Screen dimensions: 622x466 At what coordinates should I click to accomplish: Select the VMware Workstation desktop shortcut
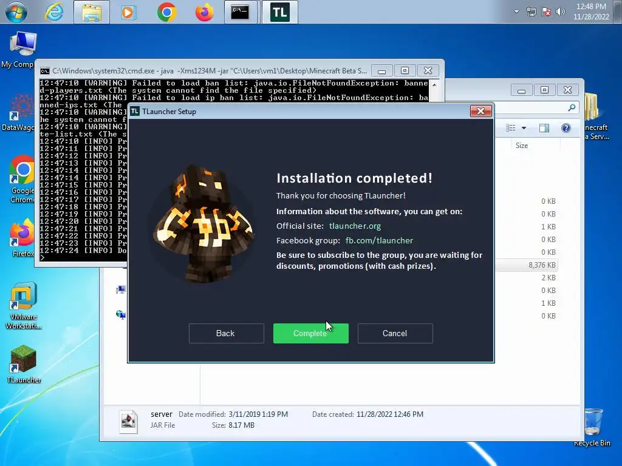pos(23,306)
